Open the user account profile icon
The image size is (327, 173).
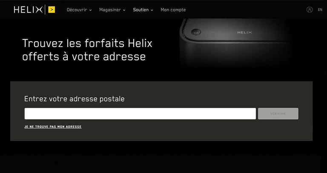coord(310,10)
